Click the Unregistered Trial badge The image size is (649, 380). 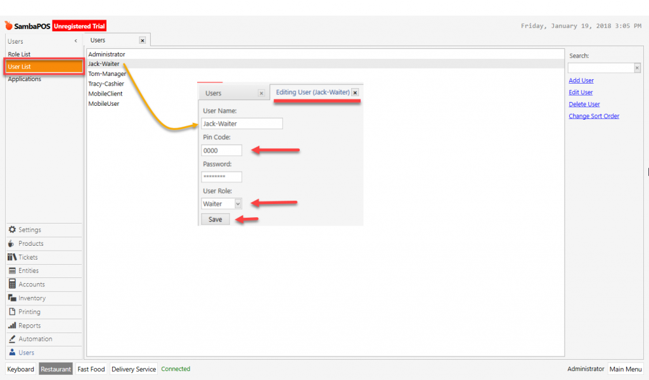click(79, 26)
